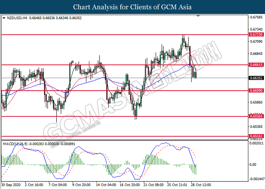
Task: Click the 0.66845 price scale value
Action: [x=256, y=54]
